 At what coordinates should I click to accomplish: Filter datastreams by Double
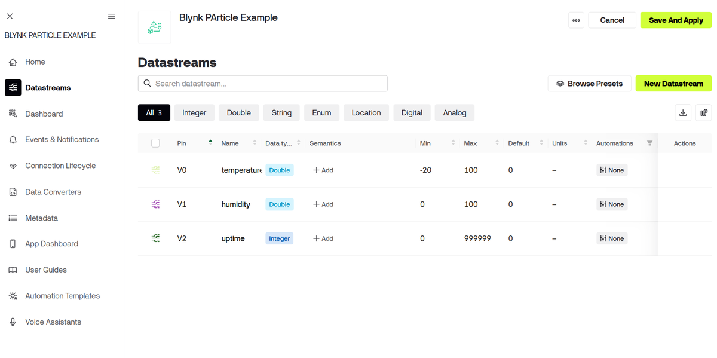239,113
